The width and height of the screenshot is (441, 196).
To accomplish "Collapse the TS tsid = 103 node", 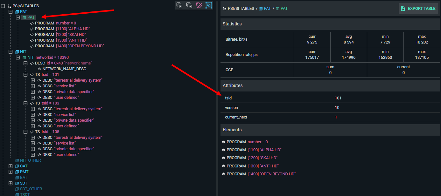I will [25, 103].
